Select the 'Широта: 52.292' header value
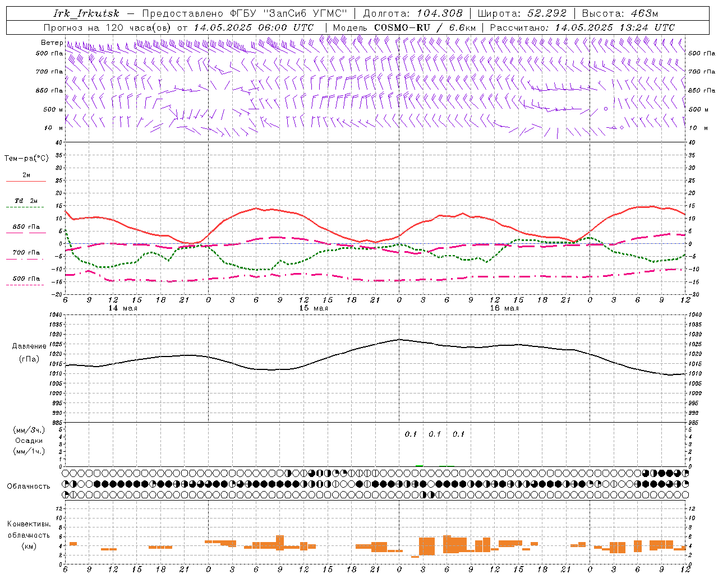This screenshot has width=718, height=574. pyautogui.click(x=522, y=13)
